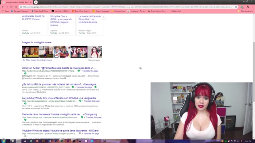Viewport: 255px width, 143px height.
Task: Open the Emote Library bookmark
Action: coord(157,11)
